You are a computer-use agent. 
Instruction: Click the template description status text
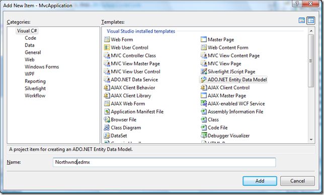[x=70, y=149]
